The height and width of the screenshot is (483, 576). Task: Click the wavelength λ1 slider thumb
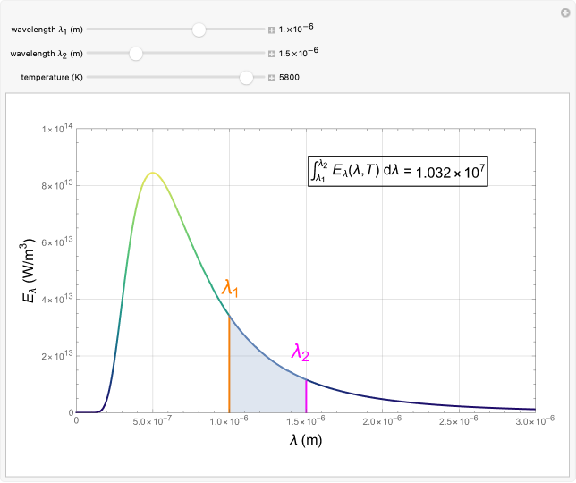click(199, 30)
